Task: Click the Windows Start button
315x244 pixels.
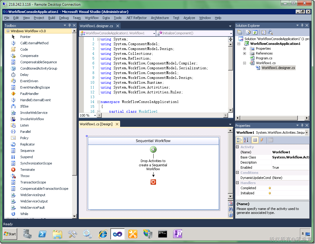Action: 10,234
